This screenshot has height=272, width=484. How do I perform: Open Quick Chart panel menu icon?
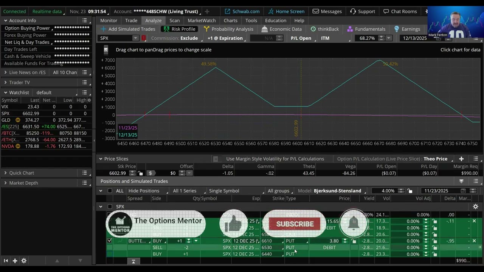pos(85,173)
